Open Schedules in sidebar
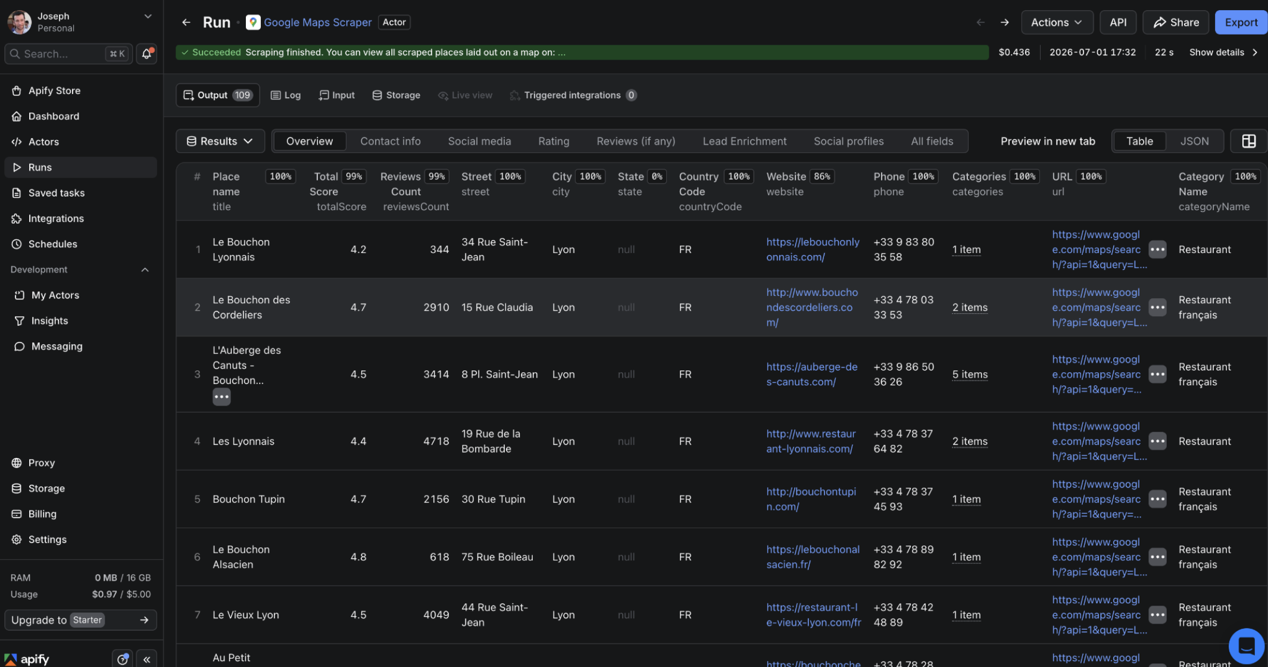This screenshot has height=667, width=1268. click(x=80, y=244)
